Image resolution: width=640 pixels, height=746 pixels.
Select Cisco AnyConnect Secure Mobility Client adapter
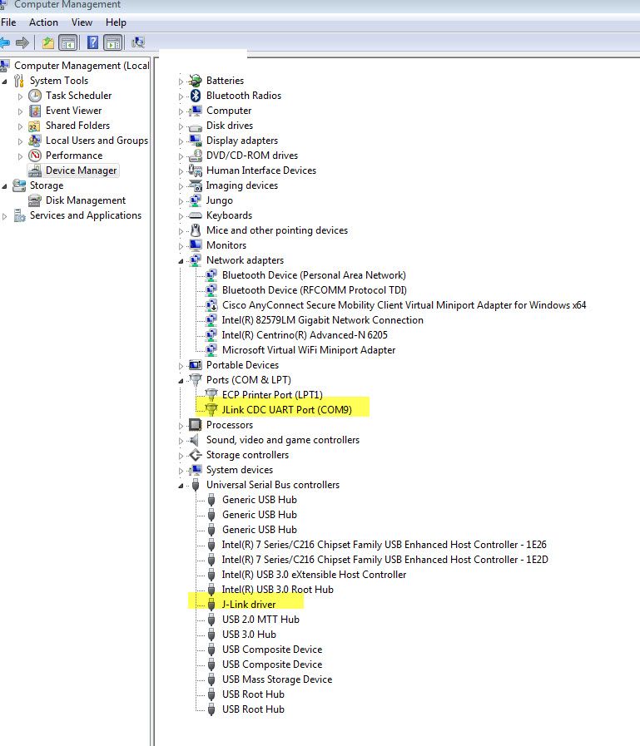(404, 305)
